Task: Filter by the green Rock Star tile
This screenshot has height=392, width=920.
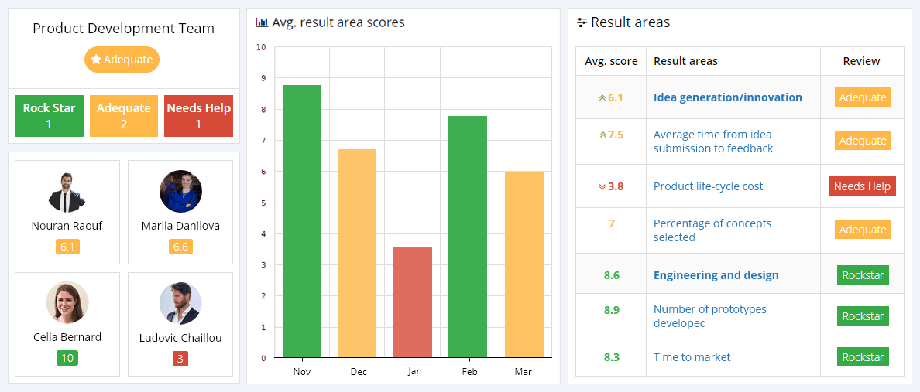Action: (50, 116)
